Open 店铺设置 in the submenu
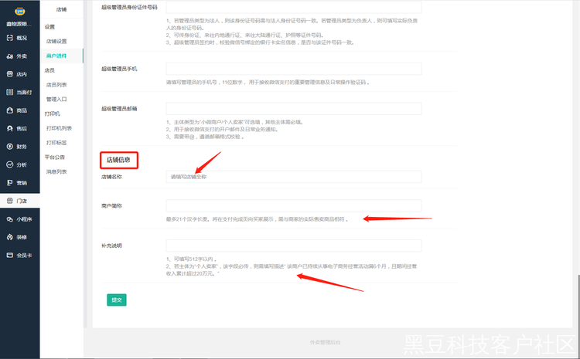This screenshot has width=580, height=359. (56, 42)
